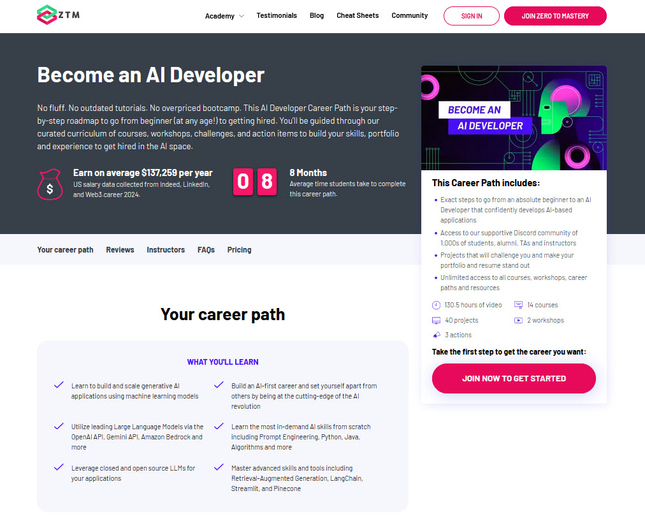645x521 pixels.
Task: Click the Become an AI Developer heading
Action: [150, 75]
